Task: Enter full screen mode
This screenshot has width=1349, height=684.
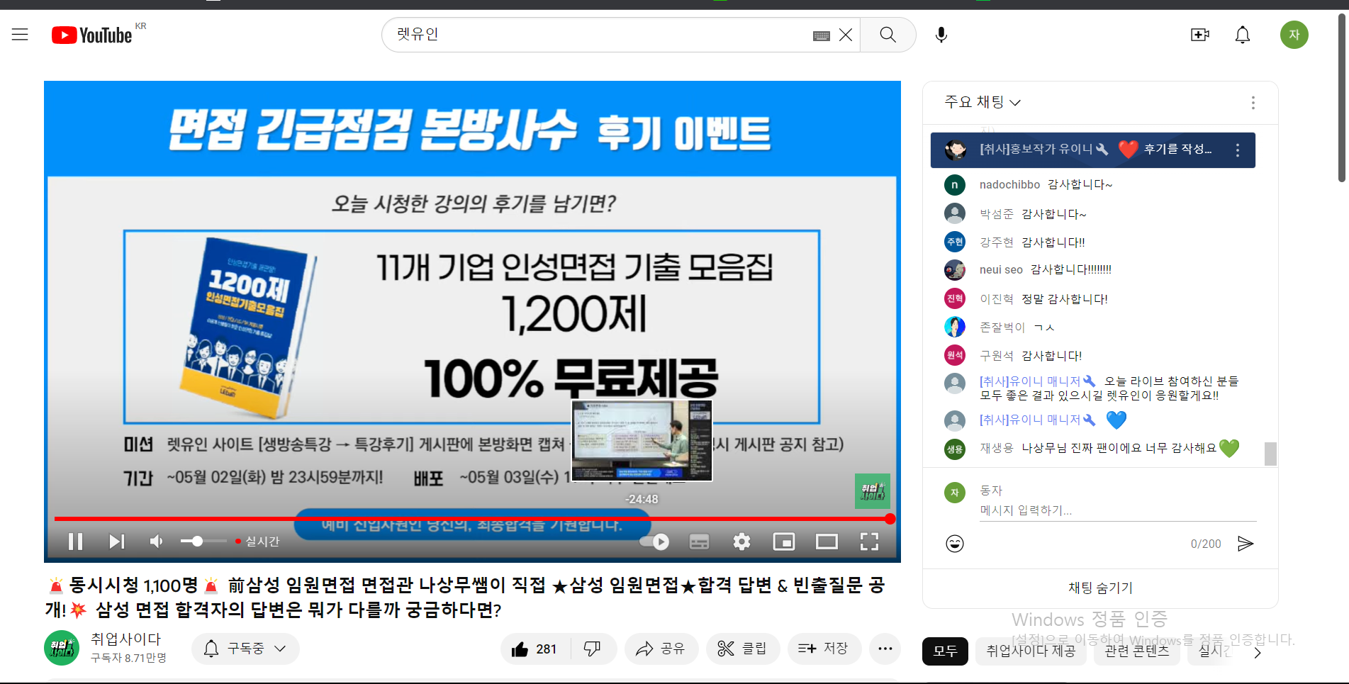Action: tap(869, 542)
